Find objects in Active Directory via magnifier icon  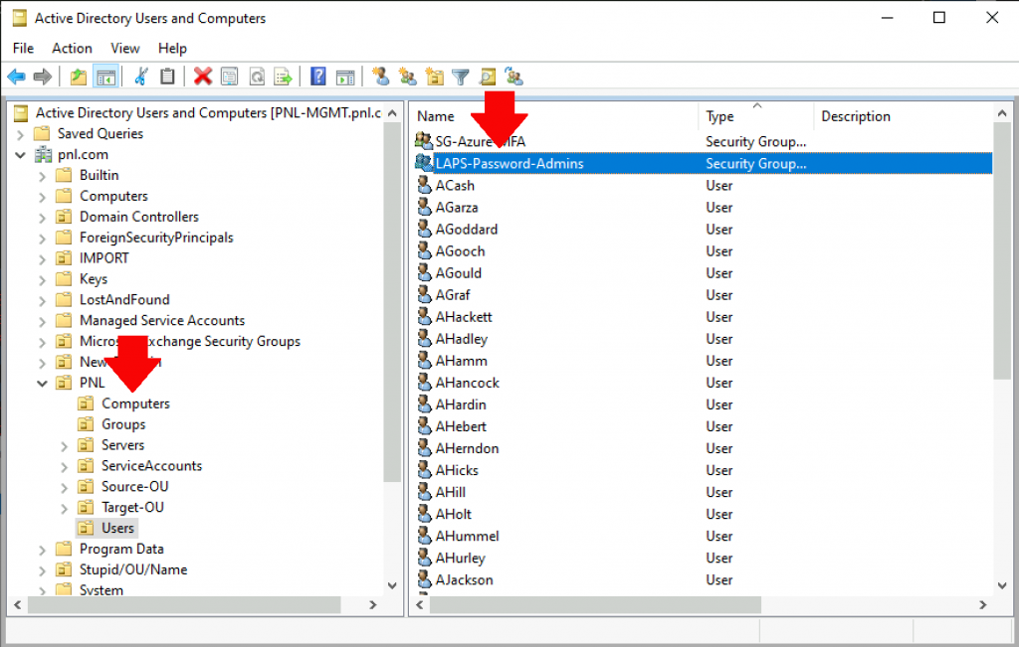487,77
